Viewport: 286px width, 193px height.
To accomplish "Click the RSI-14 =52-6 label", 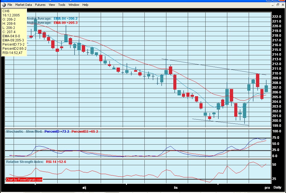I will pos(56,162).
